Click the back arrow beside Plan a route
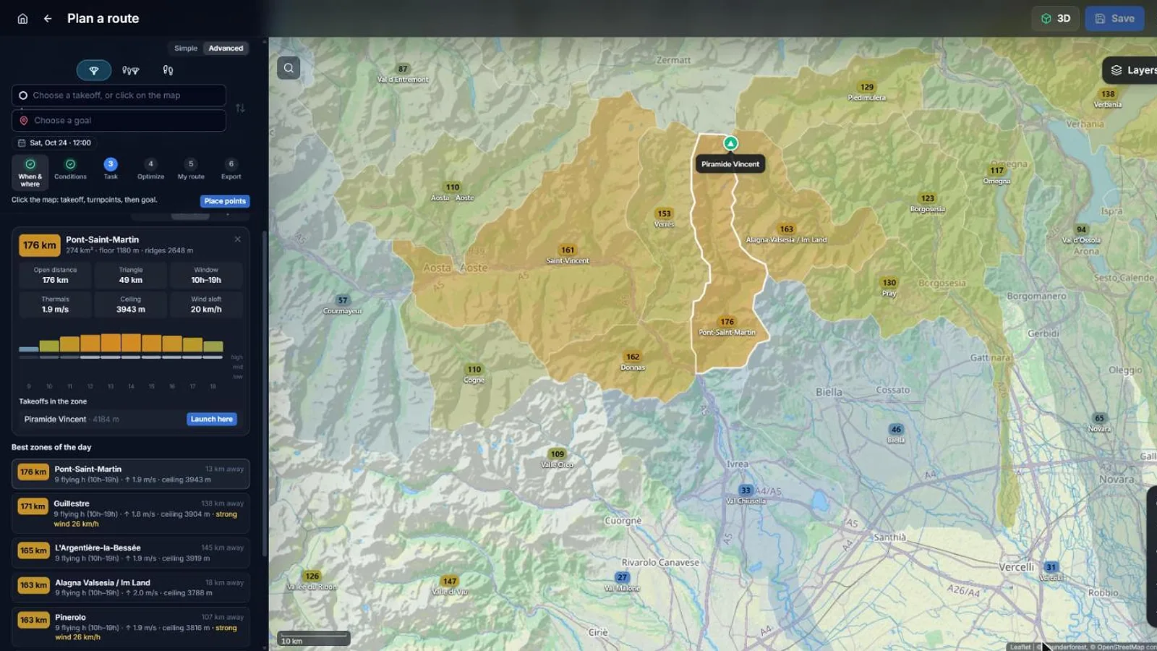 48,19
